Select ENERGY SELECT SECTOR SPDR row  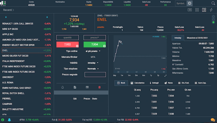click(x=26, y=45)
